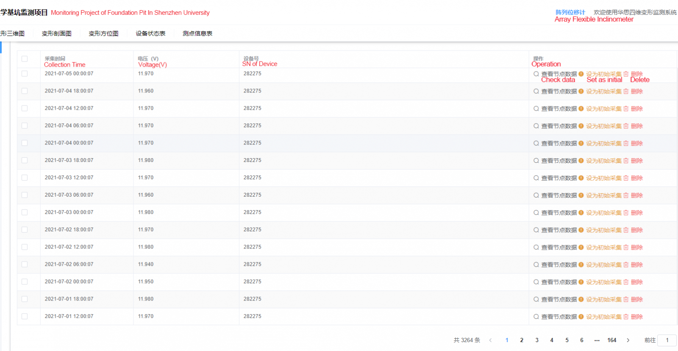
Task: Click trash icon in 2021-07-03 00:00:07 row
Action: 626,213
